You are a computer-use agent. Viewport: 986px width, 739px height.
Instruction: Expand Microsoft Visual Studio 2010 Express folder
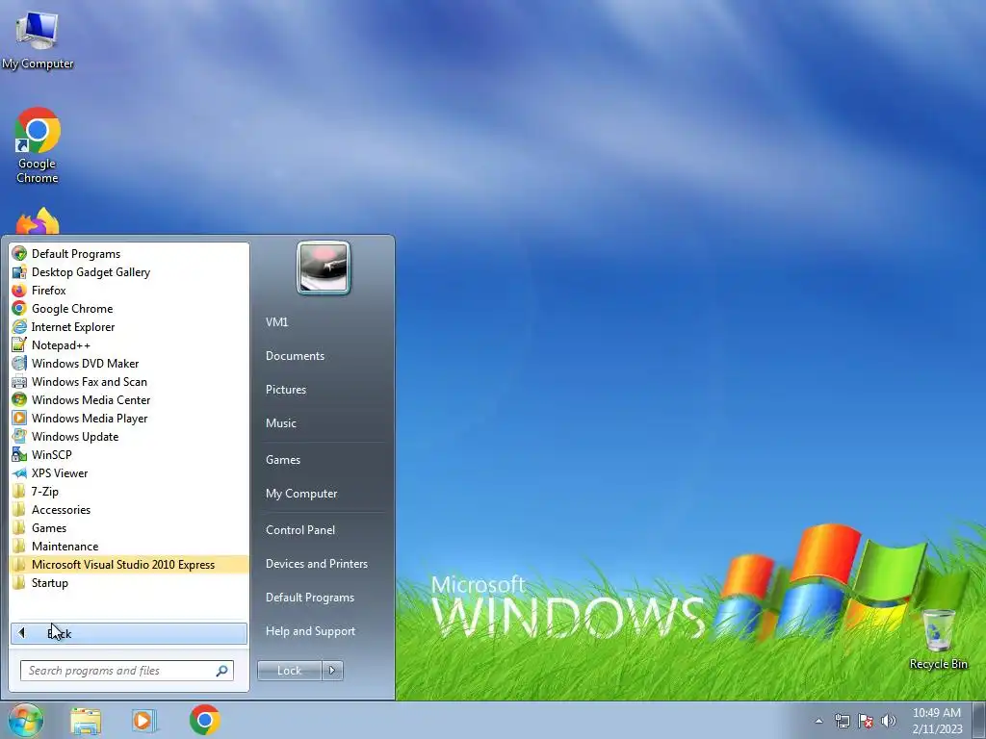(129, 564)
